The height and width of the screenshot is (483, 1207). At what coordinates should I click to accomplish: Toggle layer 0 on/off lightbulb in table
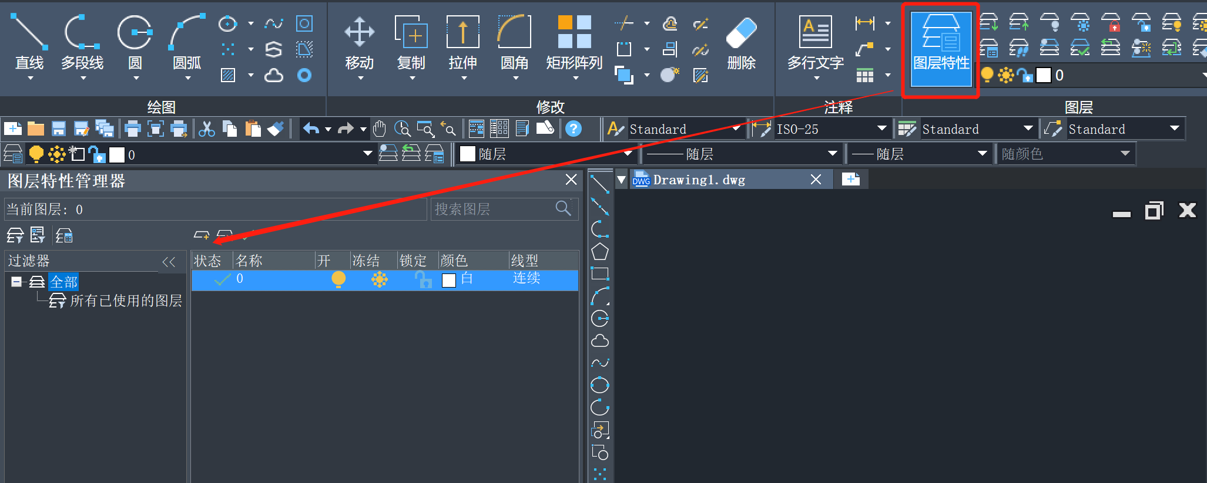click(x=338, y=280)
